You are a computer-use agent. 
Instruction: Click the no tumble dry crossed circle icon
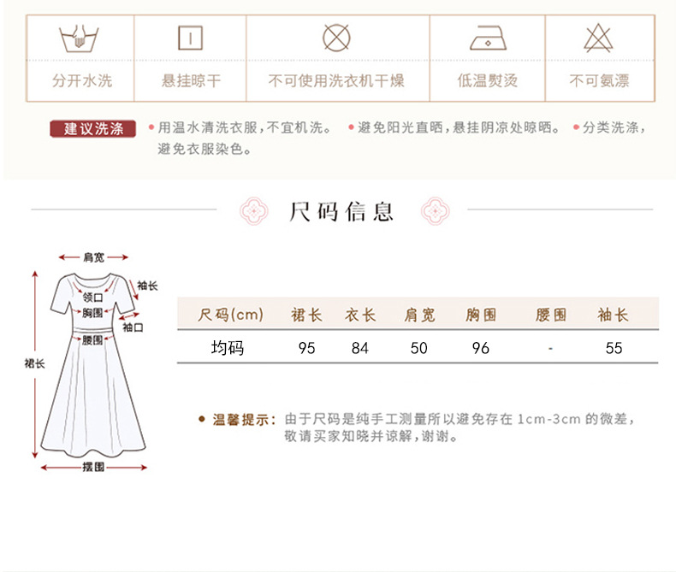[x=336, y=38]
